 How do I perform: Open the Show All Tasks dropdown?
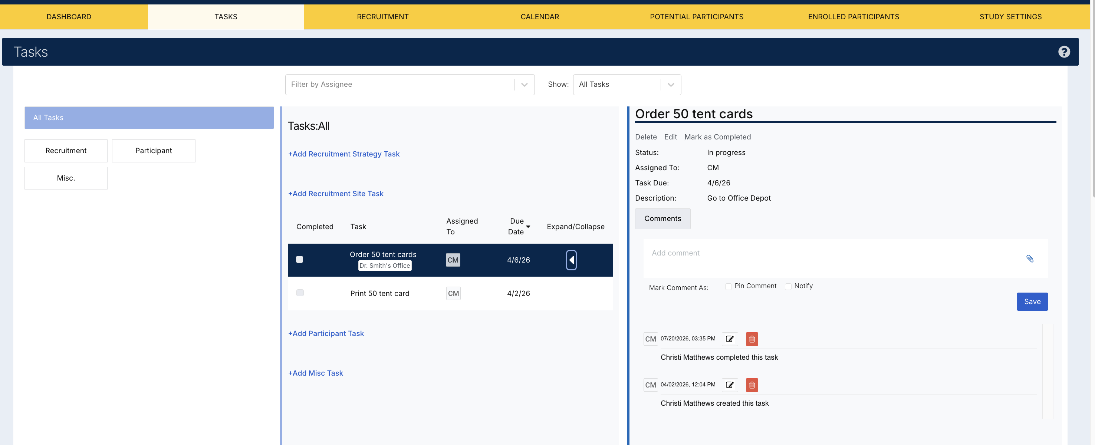627,85
